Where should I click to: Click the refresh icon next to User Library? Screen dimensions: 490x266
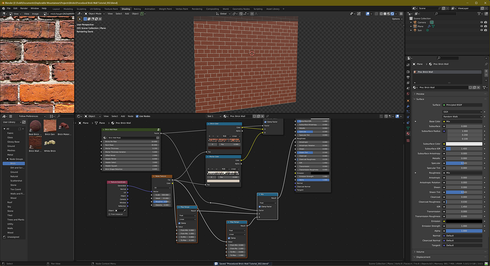coord(24,122)
